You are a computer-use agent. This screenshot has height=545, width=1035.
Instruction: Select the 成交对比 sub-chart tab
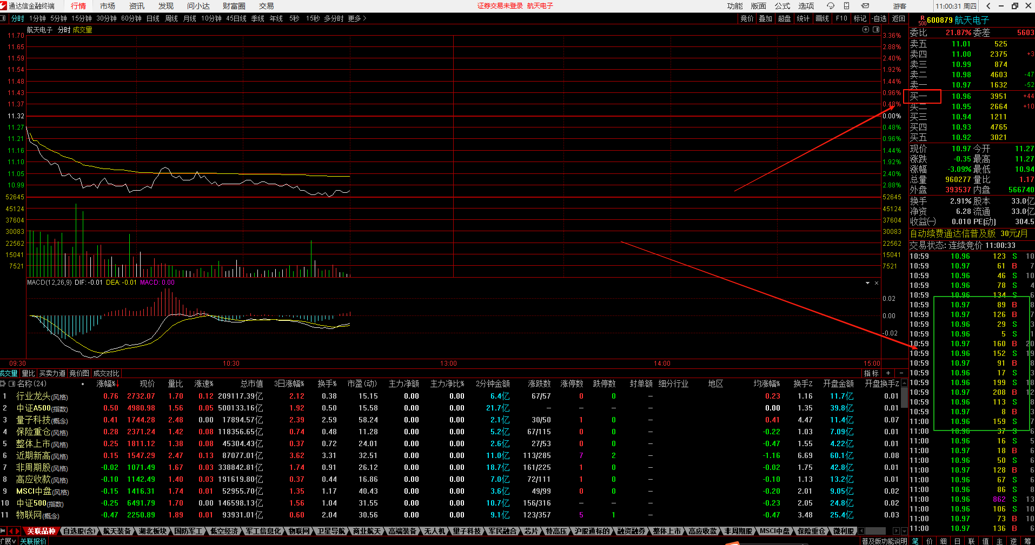106,373
